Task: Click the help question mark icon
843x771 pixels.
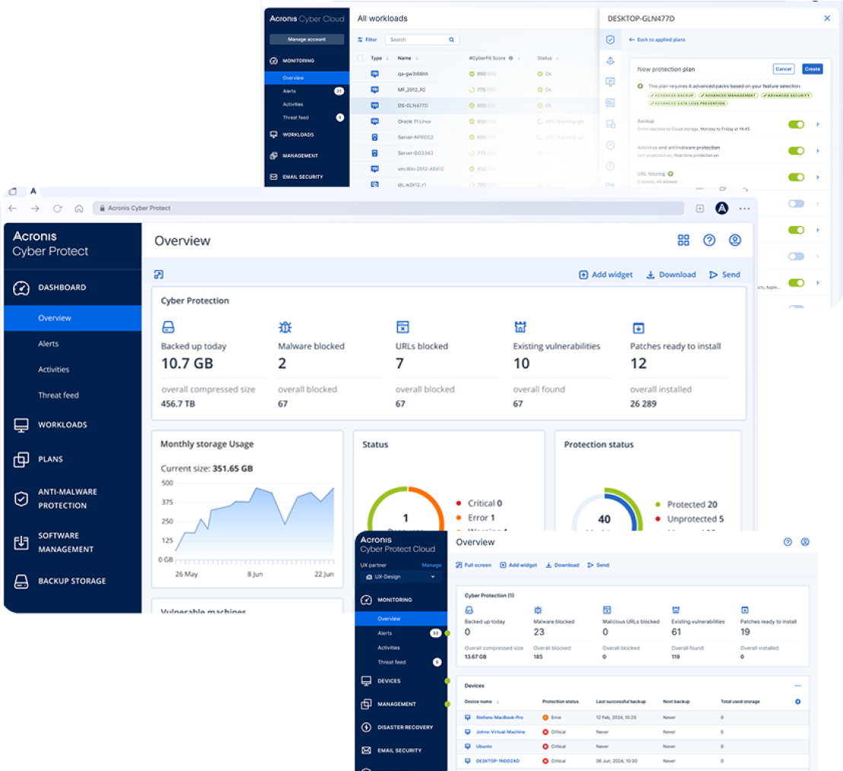Action: 709,240
